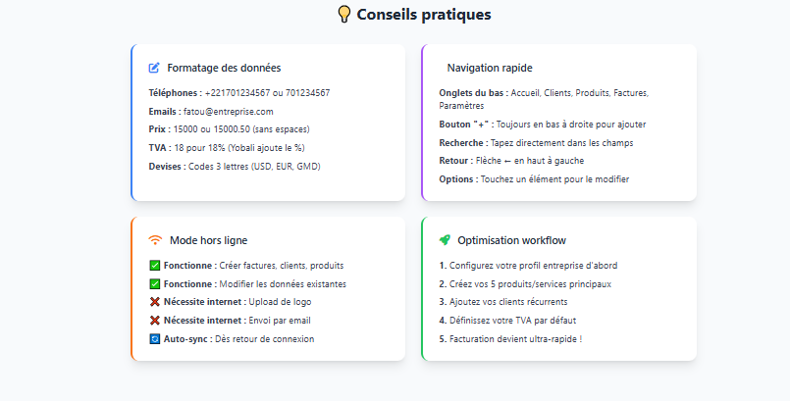
Task: Click the orange wifi icon near Mode hors ligne
Action: click(x=155, y=240)
